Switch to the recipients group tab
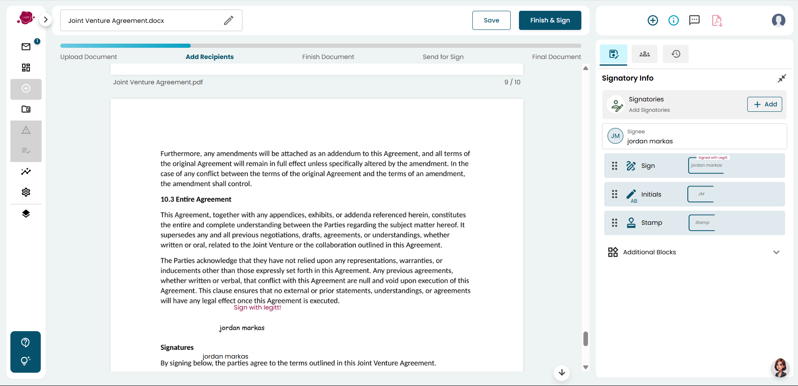Viewport: 798px width, 386px height. (x=645, y=54)
